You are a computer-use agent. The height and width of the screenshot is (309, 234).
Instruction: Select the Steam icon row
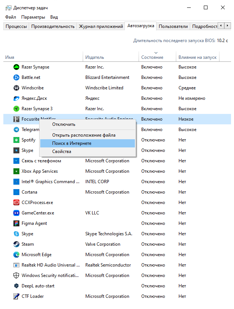coord(16,244)
